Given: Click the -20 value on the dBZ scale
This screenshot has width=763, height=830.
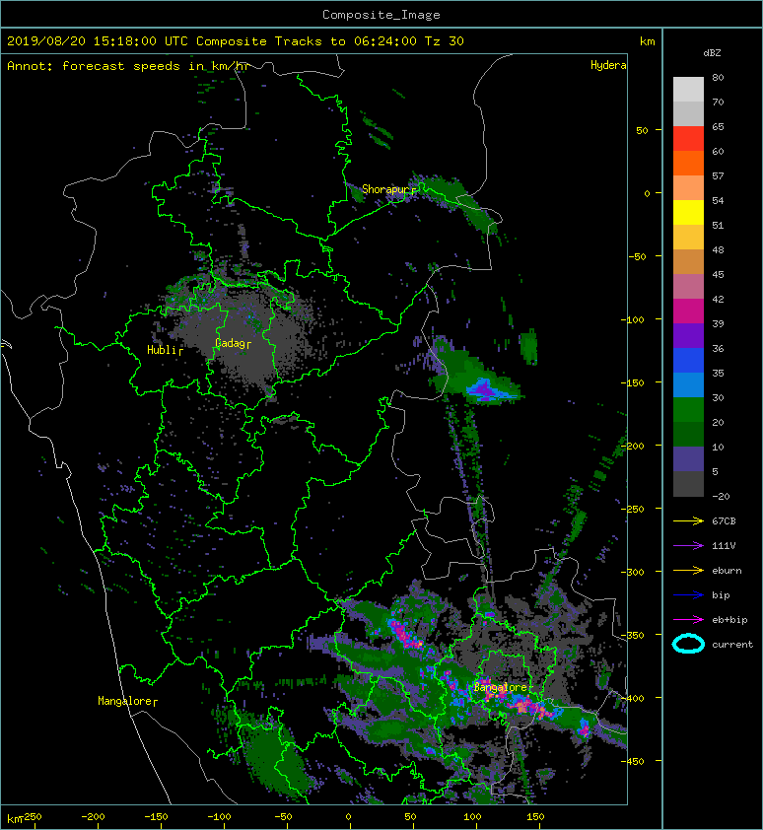Looking at the screenshot, I should tap(721, 496).
